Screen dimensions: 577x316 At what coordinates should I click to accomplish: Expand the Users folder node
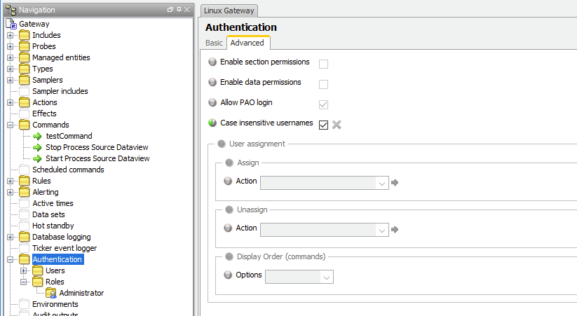(x=24, y=270)
